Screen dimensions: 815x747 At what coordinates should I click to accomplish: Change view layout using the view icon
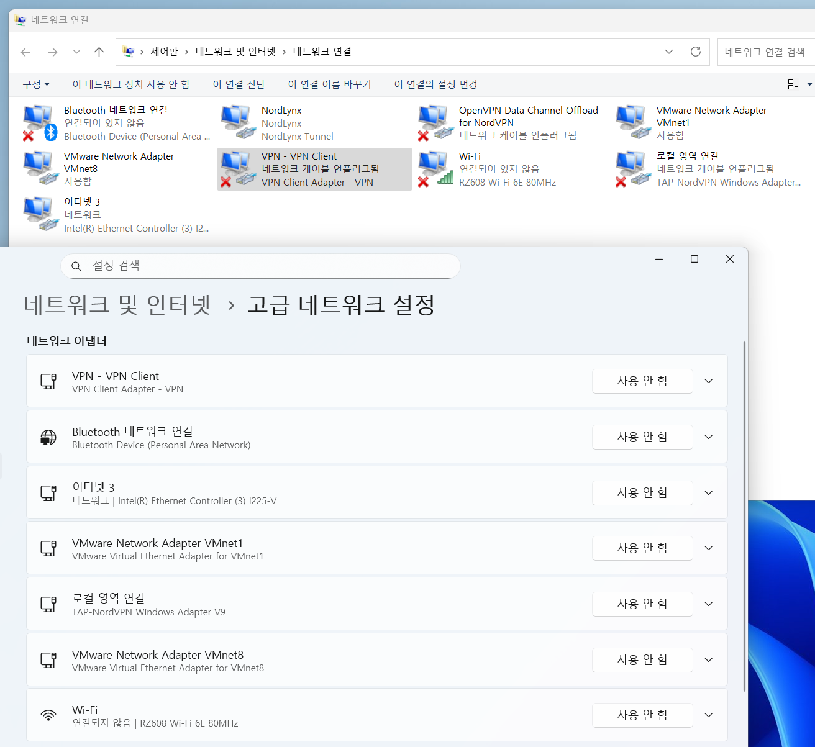point(793,84)
